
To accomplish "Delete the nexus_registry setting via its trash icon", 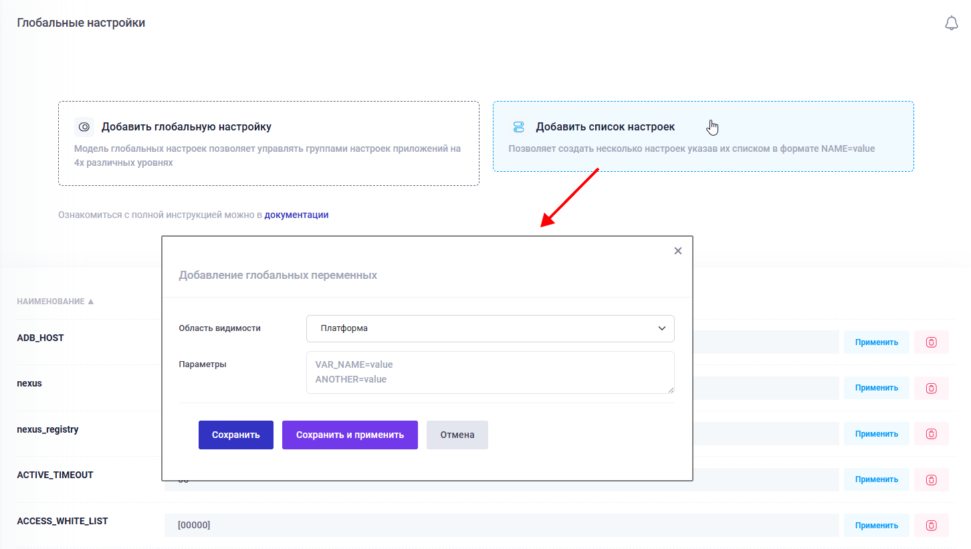I will 931,433.
